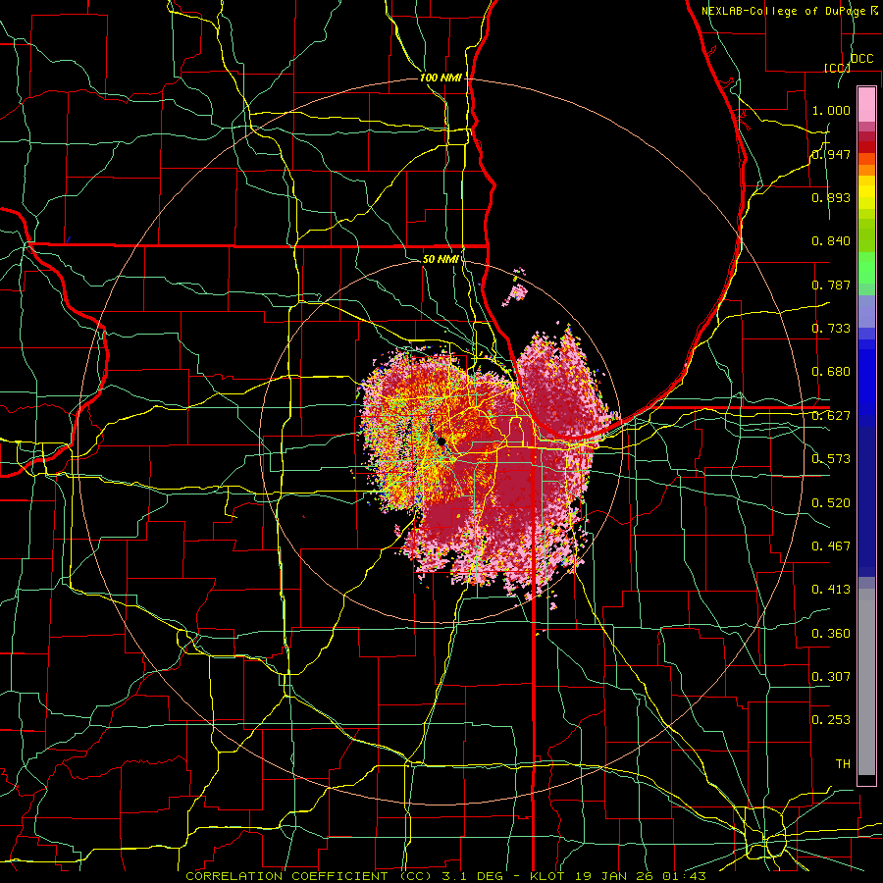Image resolution: width=883 pixels, height=883 pixels.
Task: Click the DCC product label
Action: (x=862, y=58)
